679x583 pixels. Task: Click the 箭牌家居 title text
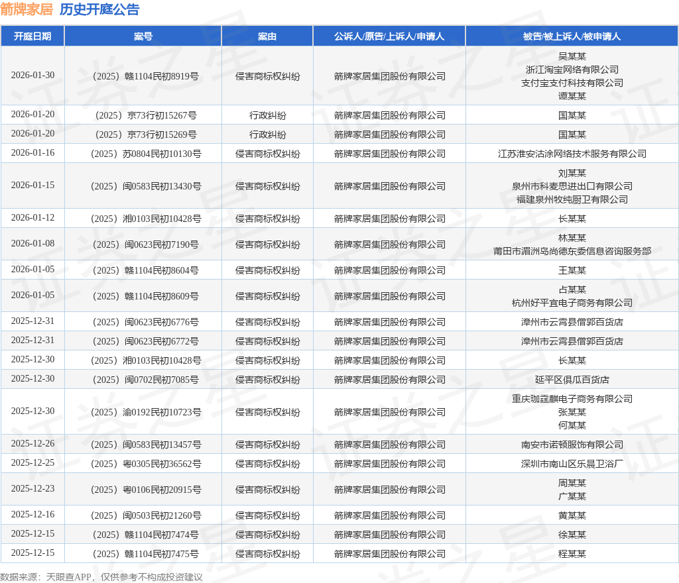tap(27, 9)
